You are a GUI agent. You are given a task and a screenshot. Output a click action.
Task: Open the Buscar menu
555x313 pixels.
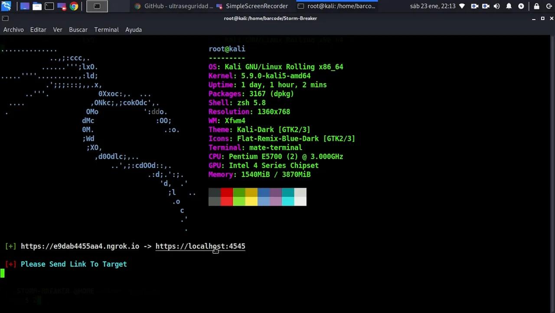pos(78,29)
